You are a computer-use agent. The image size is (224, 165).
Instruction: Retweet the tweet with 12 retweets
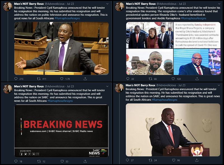pyautogui.click(x=39, y=161)
